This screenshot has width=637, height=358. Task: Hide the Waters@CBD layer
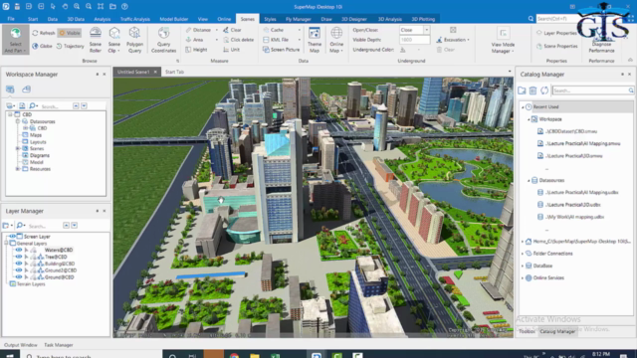click(x=19, y=250)
